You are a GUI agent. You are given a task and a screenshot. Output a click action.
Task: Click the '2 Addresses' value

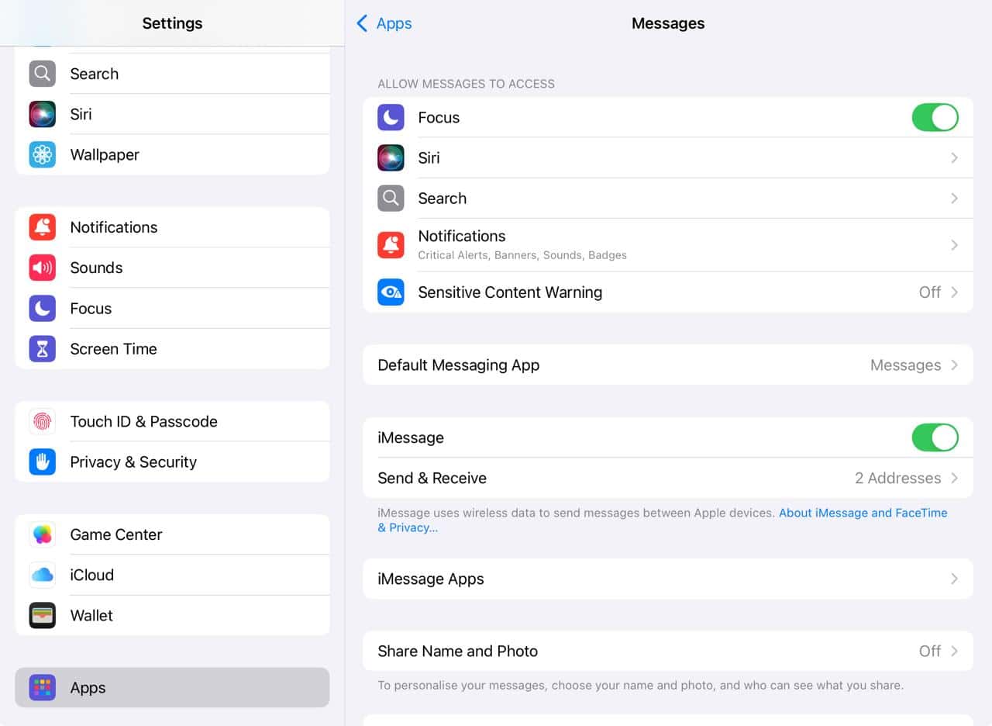tap(897, 478)
